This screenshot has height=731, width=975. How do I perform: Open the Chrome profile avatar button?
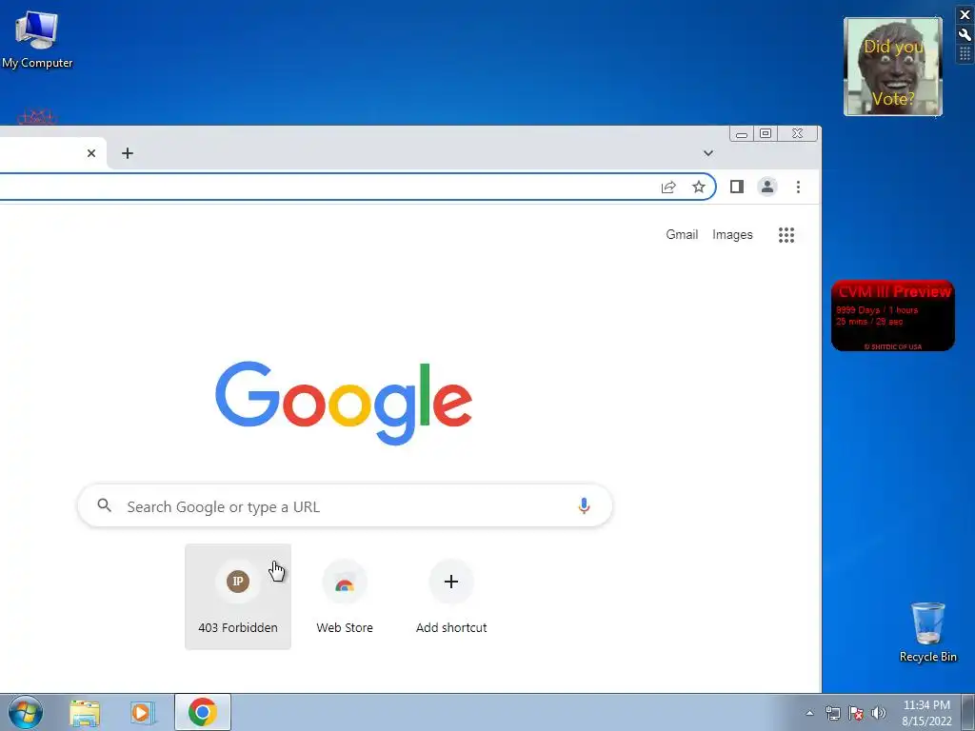[x=767, y=188]
